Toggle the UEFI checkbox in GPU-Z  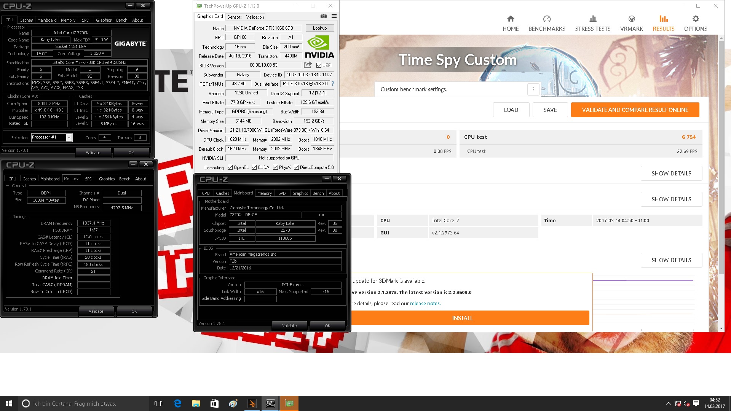(319, 65)
